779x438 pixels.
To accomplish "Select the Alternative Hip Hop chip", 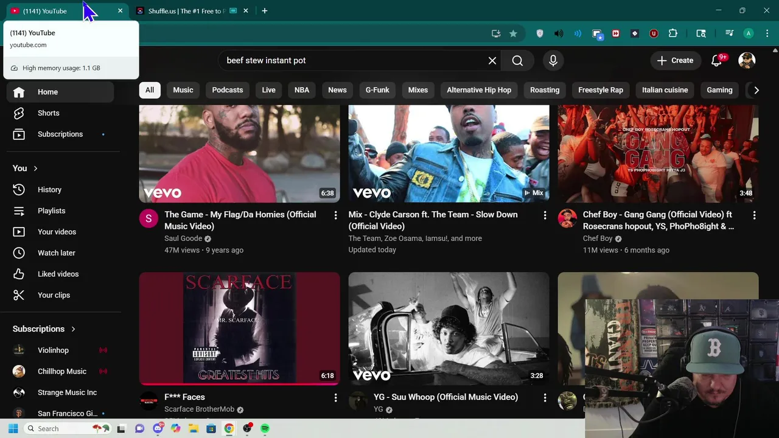I will coord(479,90).
